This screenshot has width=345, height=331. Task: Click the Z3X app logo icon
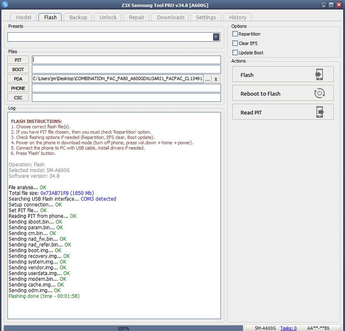(5, 4)
